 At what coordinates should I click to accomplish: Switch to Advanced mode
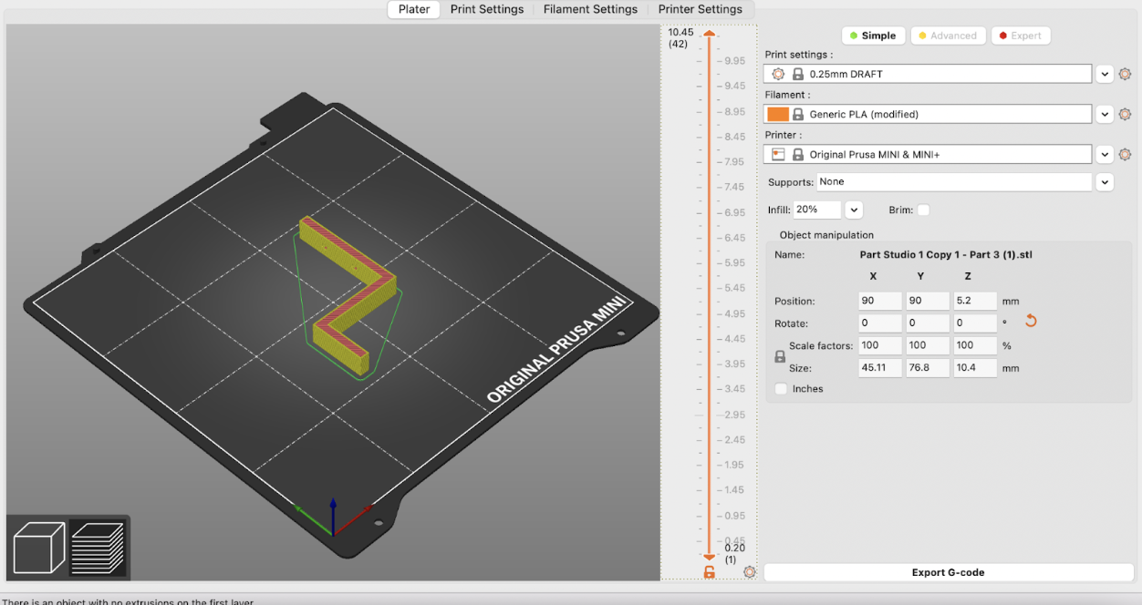point(947,36)
